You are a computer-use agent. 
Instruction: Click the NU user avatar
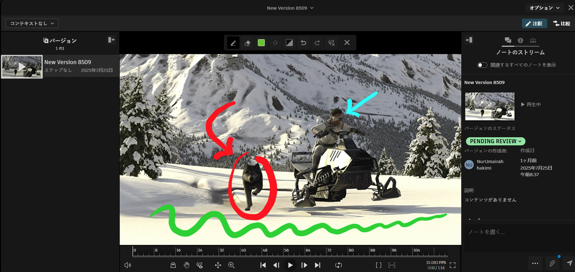469,165
